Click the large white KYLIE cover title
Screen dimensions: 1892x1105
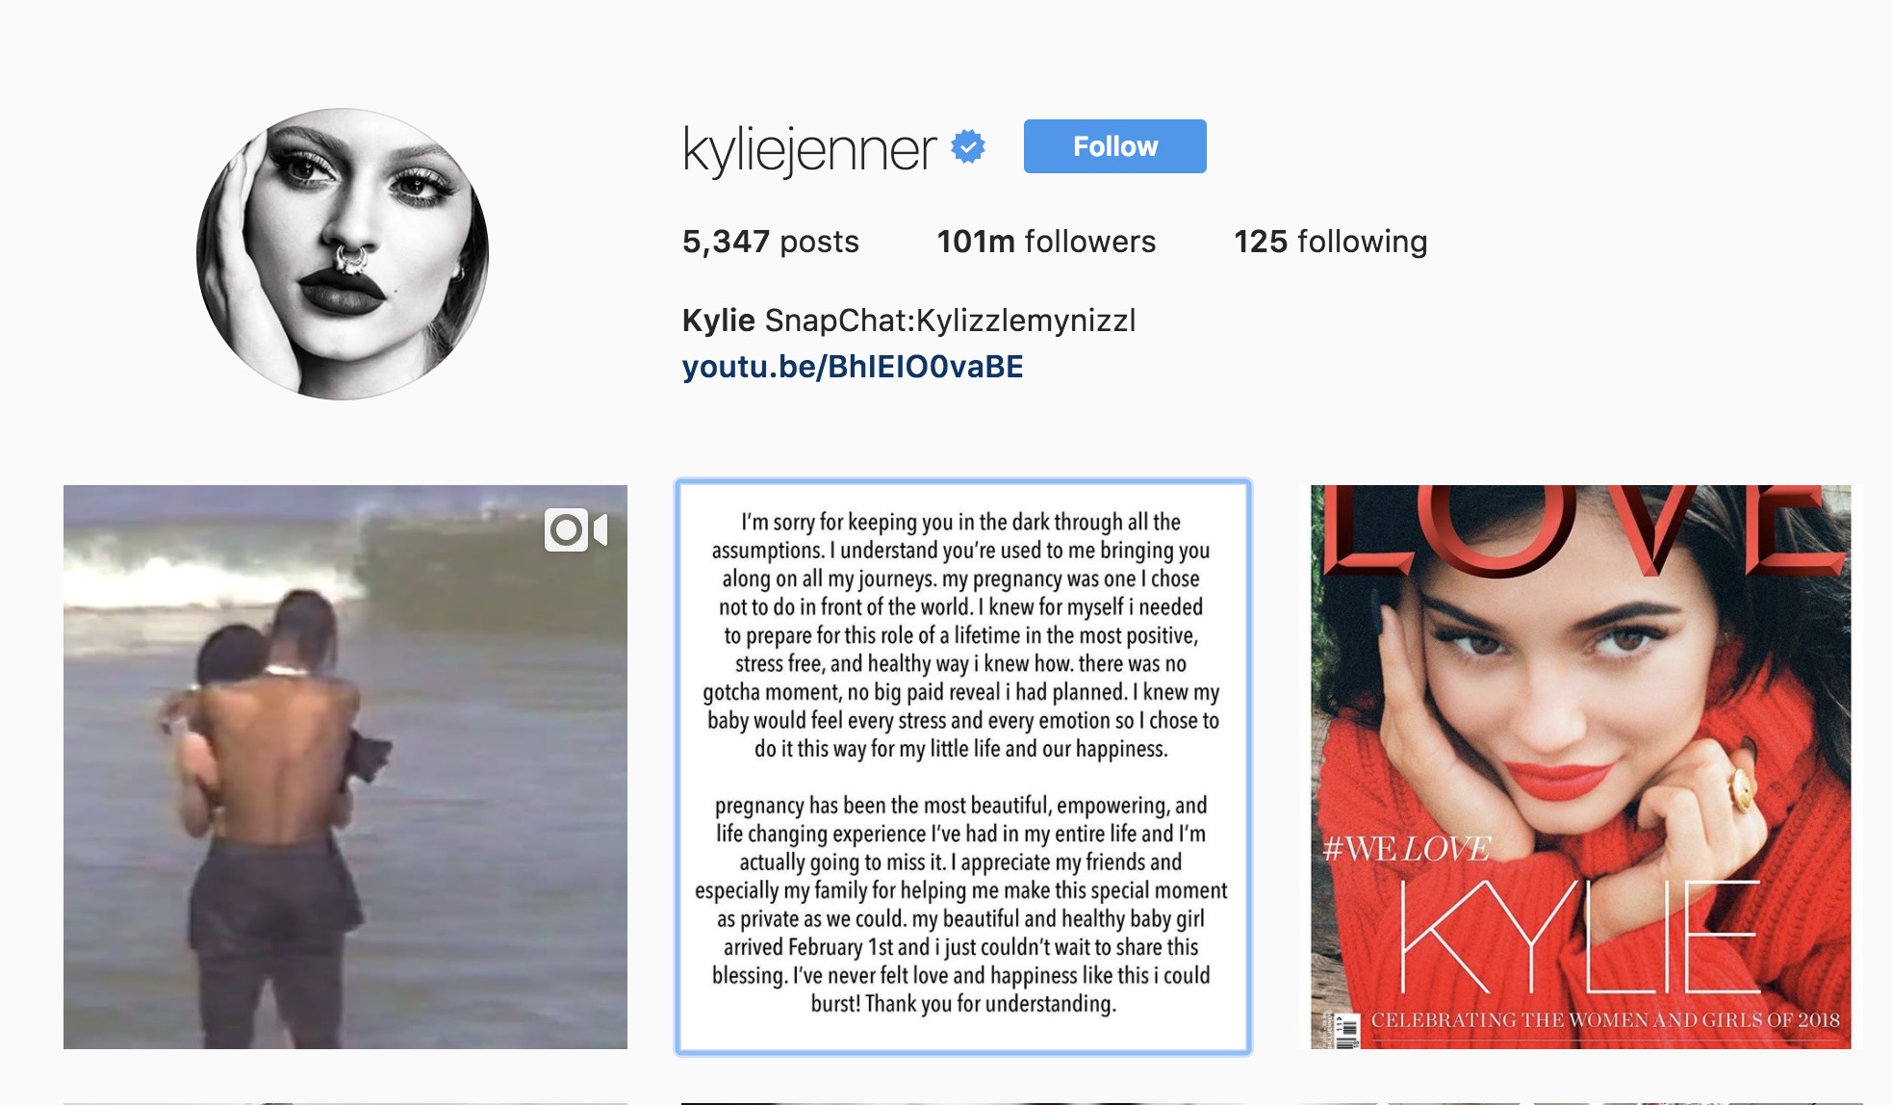(x=1579, y=938)
